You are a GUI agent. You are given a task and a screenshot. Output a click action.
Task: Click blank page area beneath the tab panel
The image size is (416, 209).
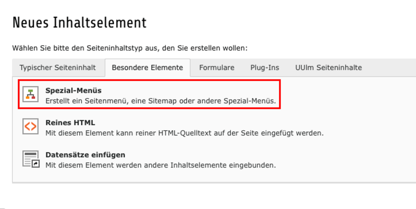coord(208,197)
